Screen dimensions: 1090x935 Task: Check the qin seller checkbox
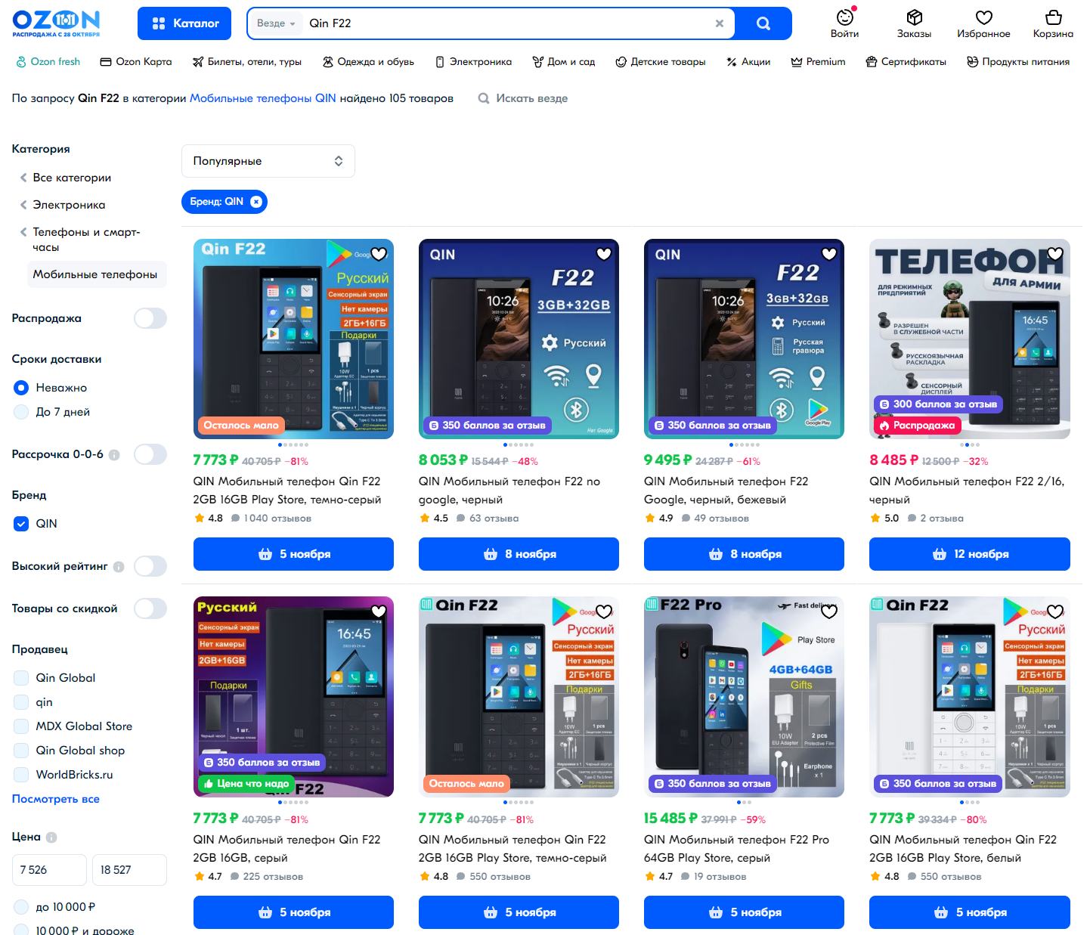tap(21, 702)
